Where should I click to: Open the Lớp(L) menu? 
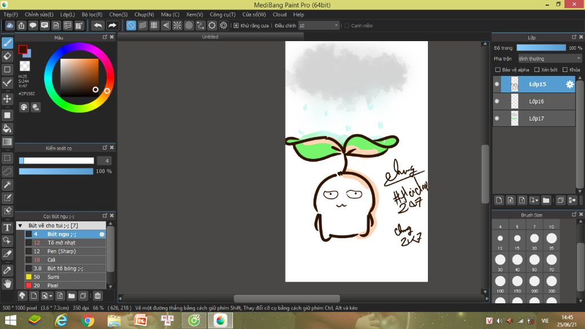pos(67,14)
